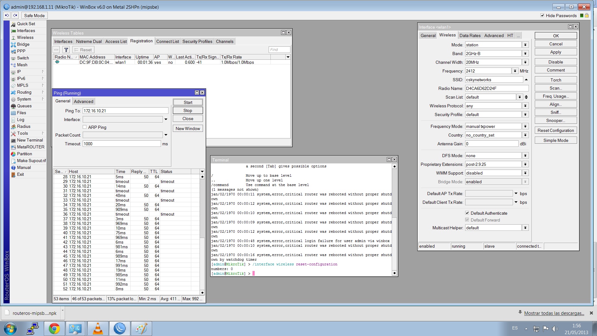This screenshot has width=597, height=336.
Task: Click the filter funnel icon in Wireless Tables
Action: point(66,50)
